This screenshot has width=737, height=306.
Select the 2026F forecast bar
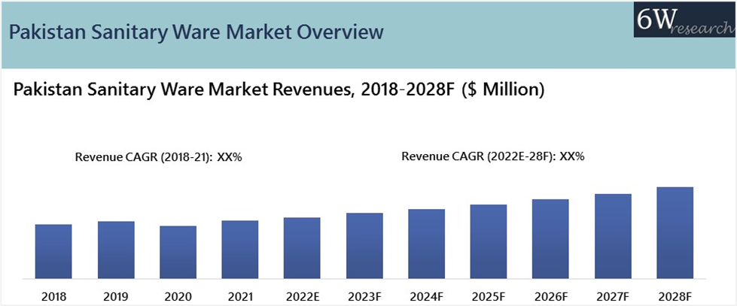click(550, 238)
